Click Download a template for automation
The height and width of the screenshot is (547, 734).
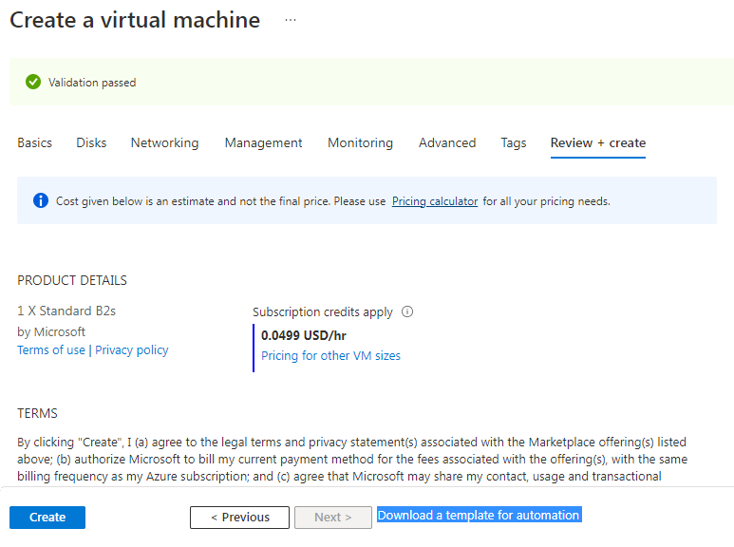(479, 515)
